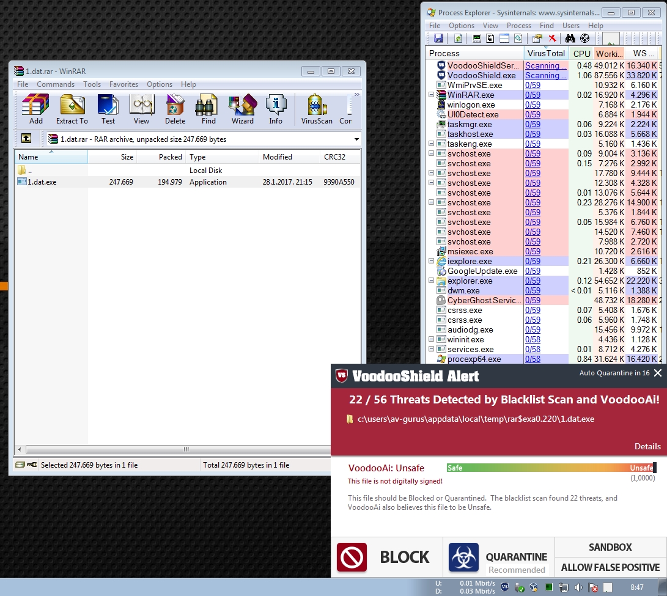Image resolution: width=667 pixels, height=596 pixels.
Task: Click Save icon in Process Explorer toolbar
Action: coord(438,39)
